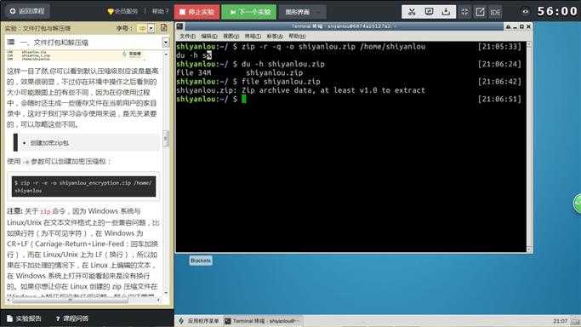Click the 实验：文件打包与解压缩 lab title
Image resolution: width=581 pixels, height=327 pixels.
(37, 28)
